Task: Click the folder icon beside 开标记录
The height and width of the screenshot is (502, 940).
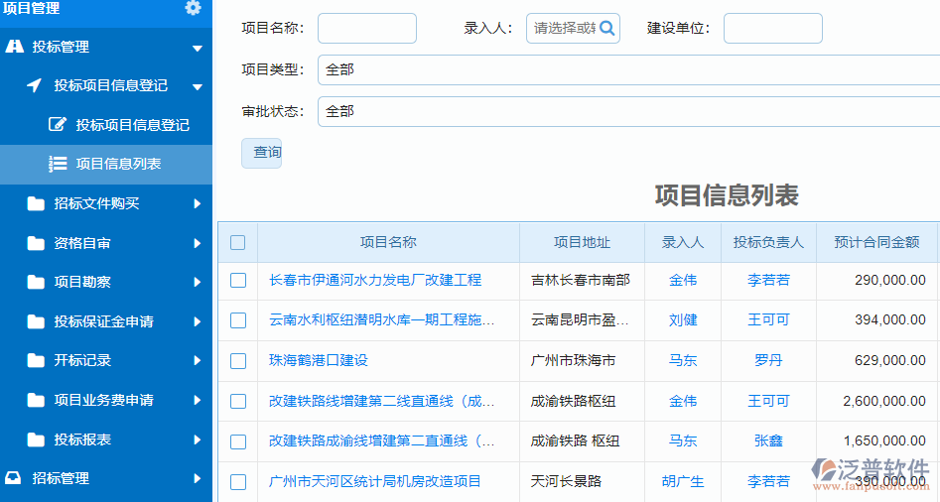Action: pyautogui.click(x=37, y=360)
